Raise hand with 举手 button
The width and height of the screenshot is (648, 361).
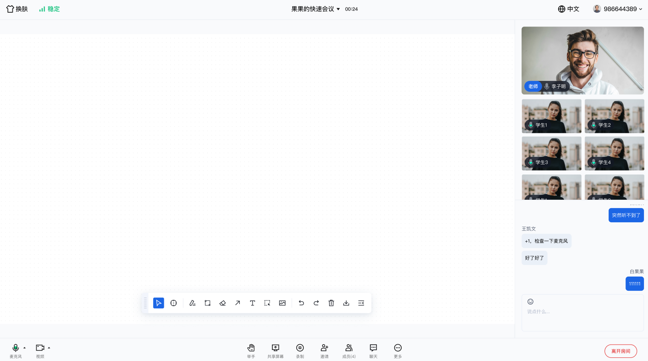point(251,351)
